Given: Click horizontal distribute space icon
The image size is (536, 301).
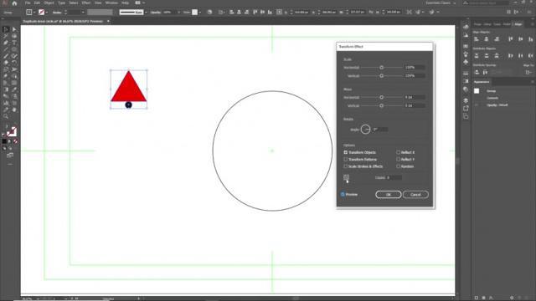Looking at the screenshot, I should [x=485, y=73].
